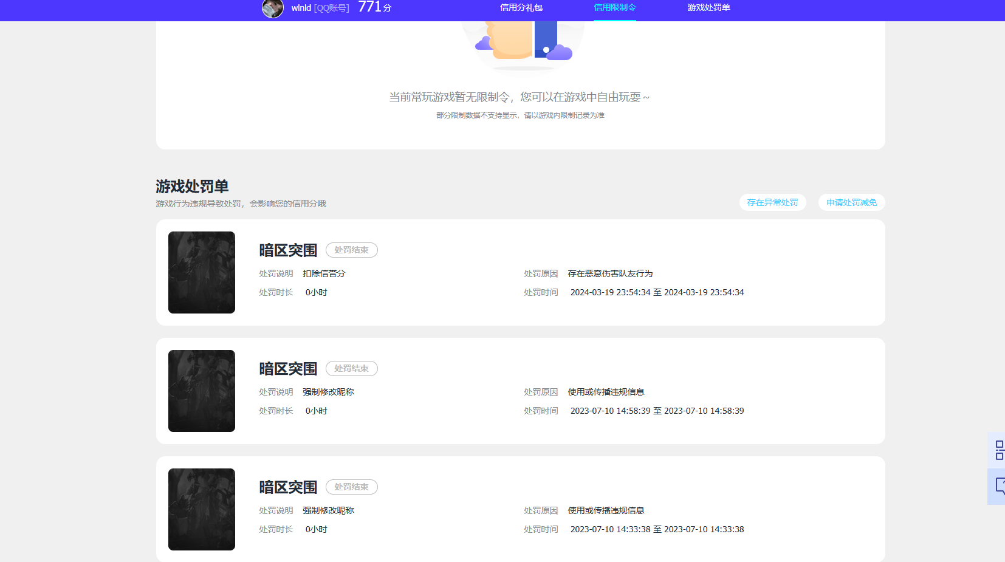Click the 游戏处罚单 section heading
The width and height of the screenshot is (1005, 562).
coord(192,187)
